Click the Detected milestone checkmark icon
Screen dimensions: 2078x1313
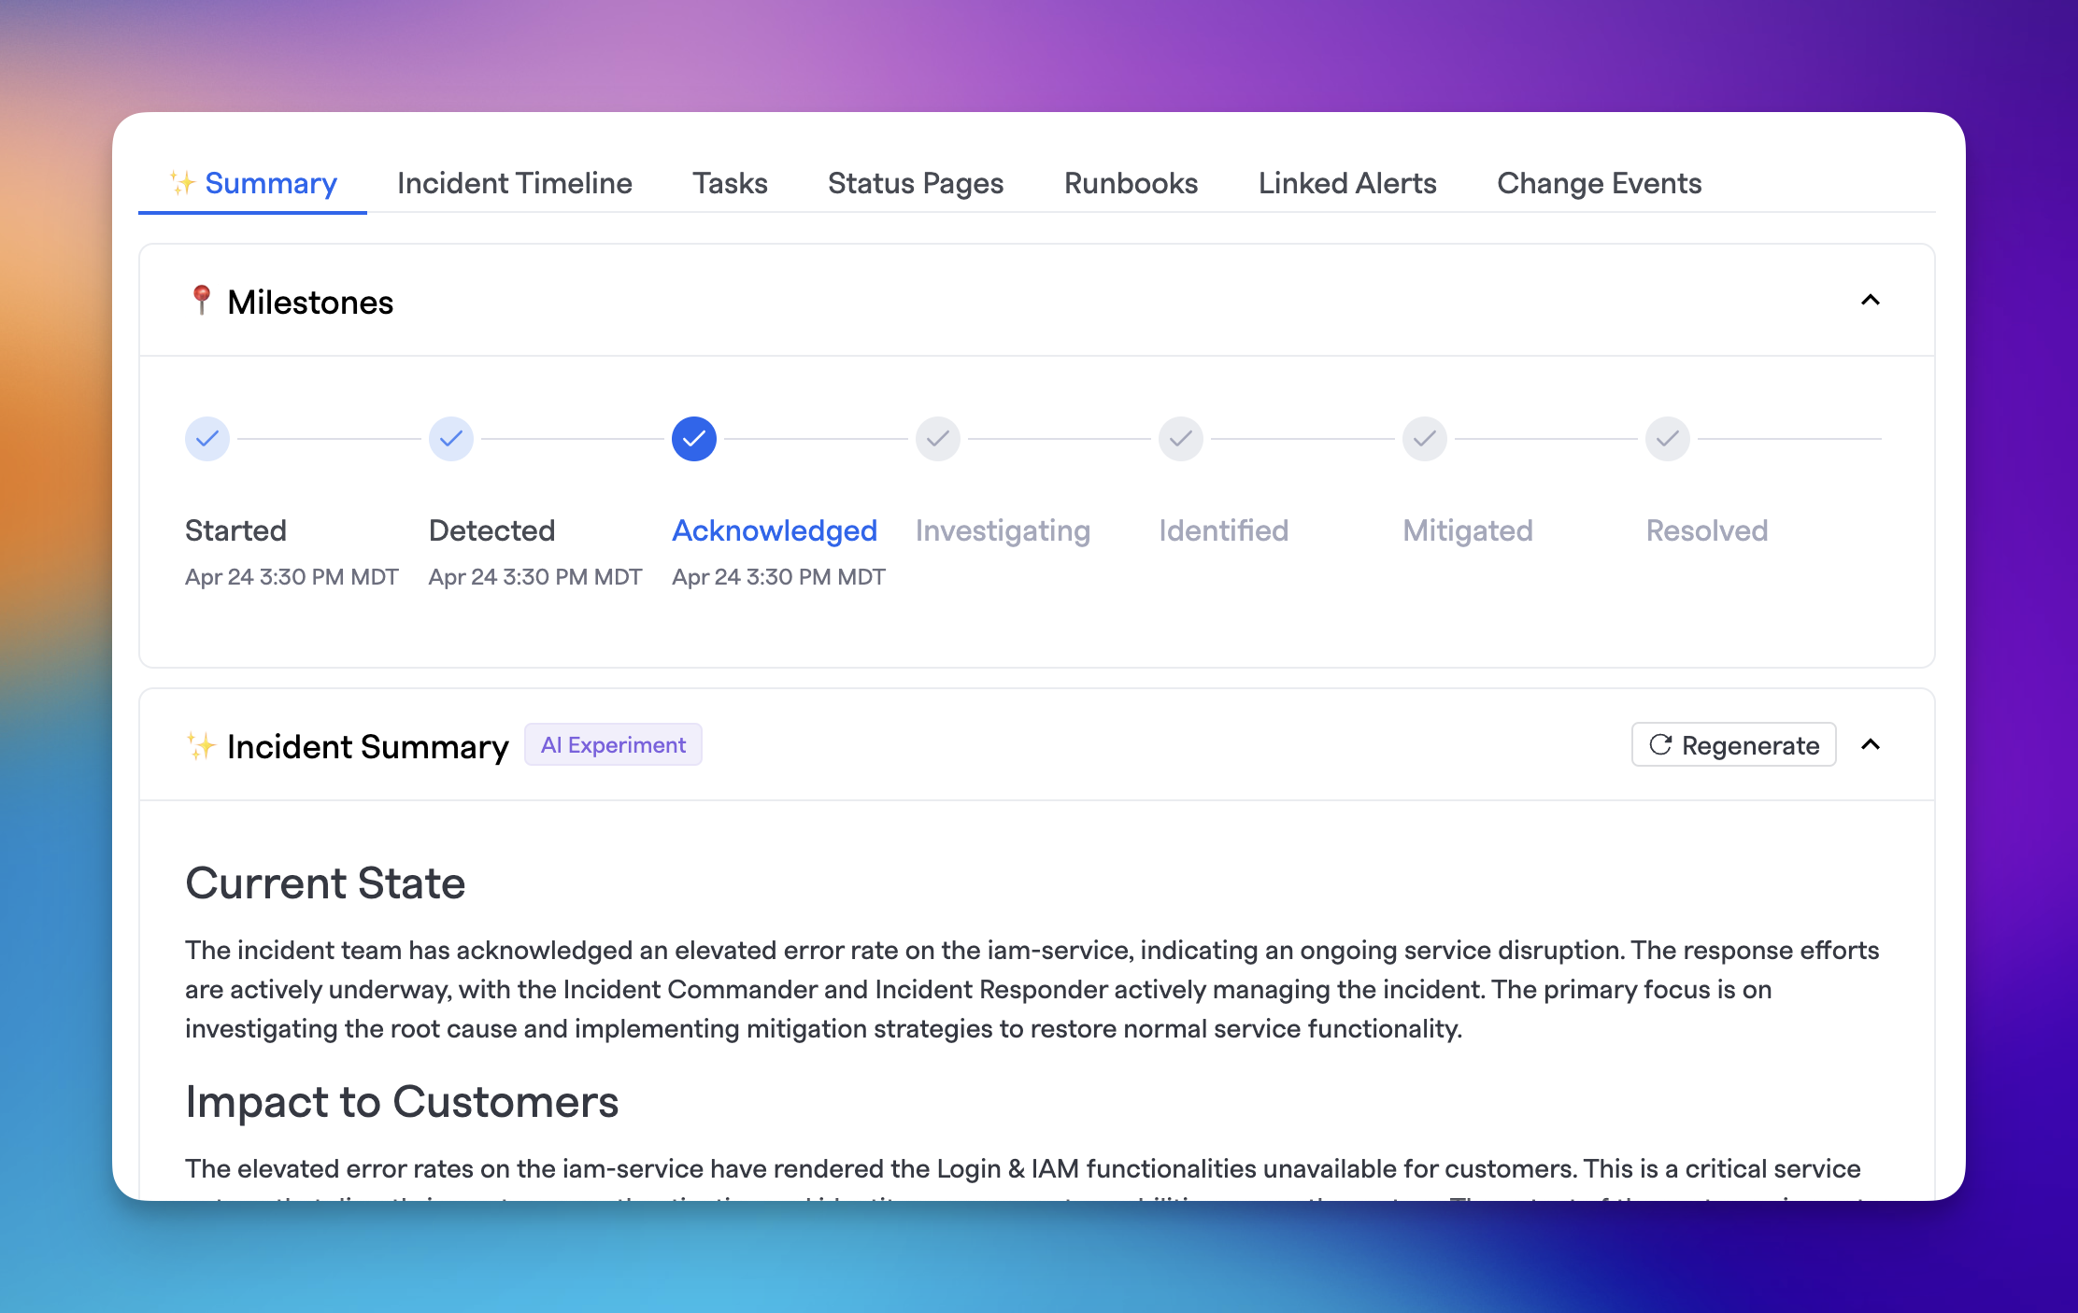[x=451, y=439]
